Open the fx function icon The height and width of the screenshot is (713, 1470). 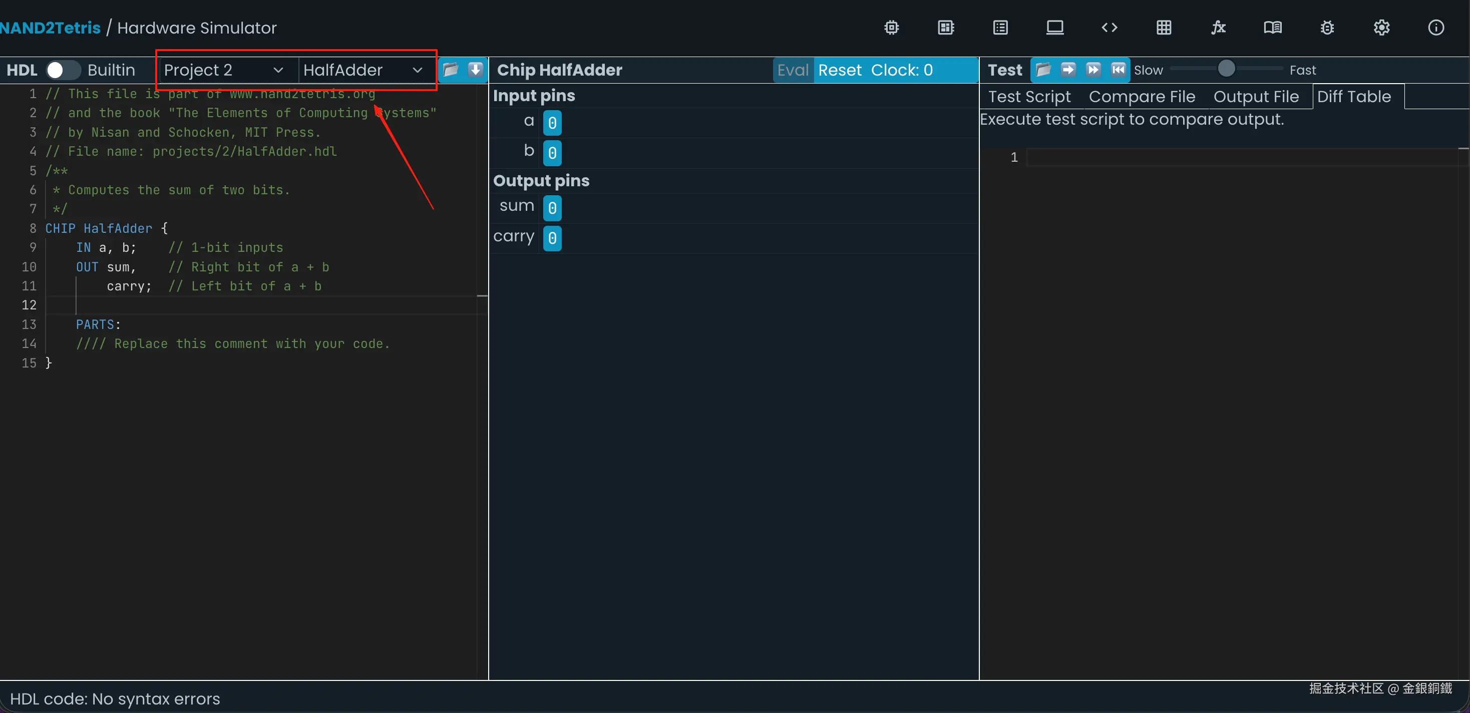coord(1218,28)
